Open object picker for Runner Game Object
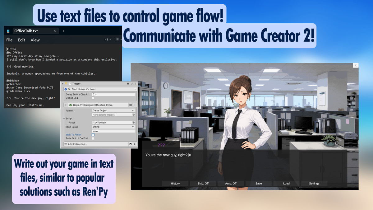373x210 pixels. 134,115
